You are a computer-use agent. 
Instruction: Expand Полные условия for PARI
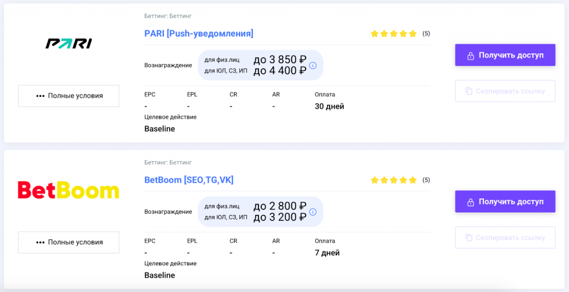[69, 96]
